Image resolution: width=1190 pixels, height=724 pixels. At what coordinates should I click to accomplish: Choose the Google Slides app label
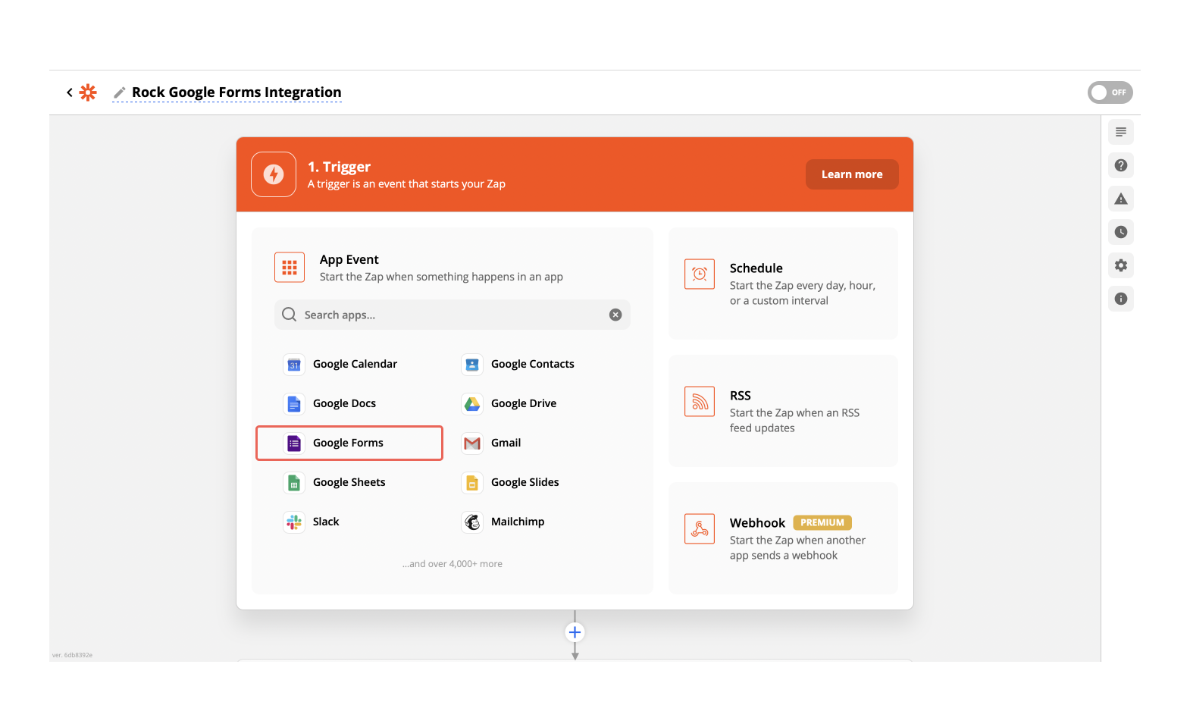525,482
